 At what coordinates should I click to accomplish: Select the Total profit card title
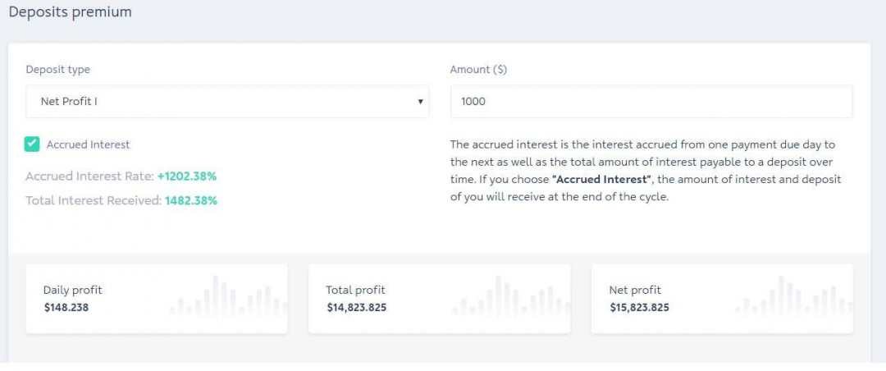coord(355,290)
